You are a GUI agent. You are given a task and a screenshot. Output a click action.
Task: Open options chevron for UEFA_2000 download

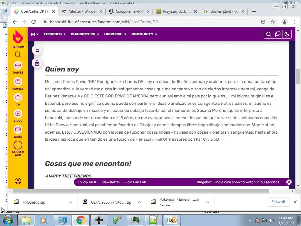(x=139, y=202)
